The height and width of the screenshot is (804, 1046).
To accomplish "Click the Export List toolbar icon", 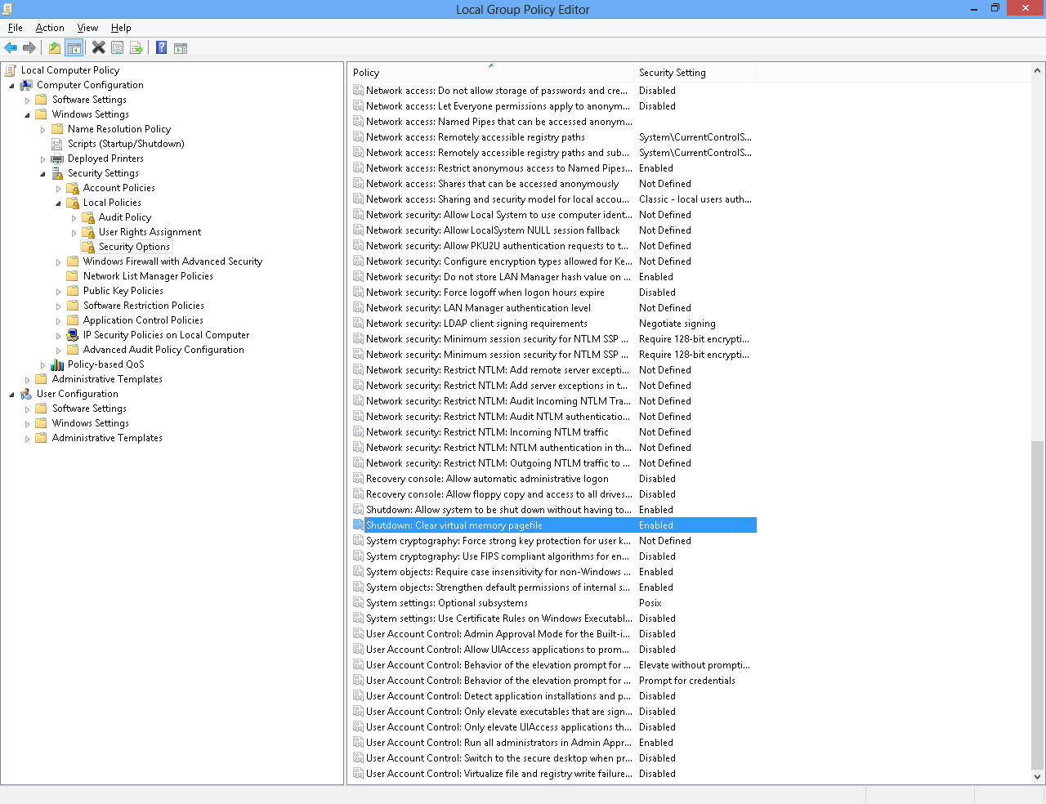I will (x=136, y=48).
